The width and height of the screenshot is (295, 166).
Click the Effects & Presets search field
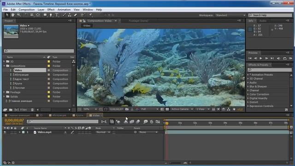pos(269,70)
